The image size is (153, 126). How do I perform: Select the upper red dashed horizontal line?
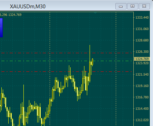pyautogui.click(x=67, y=53)
